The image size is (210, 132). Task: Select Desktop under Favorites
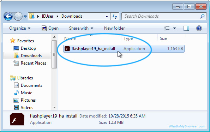(28, 48)
